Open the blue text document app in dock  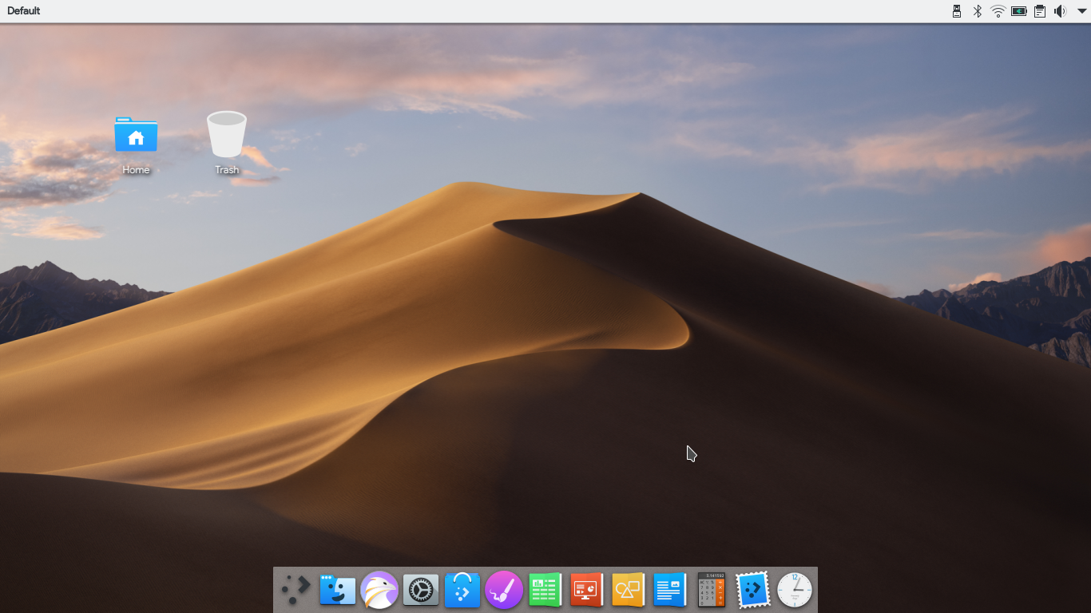[670, 591]
